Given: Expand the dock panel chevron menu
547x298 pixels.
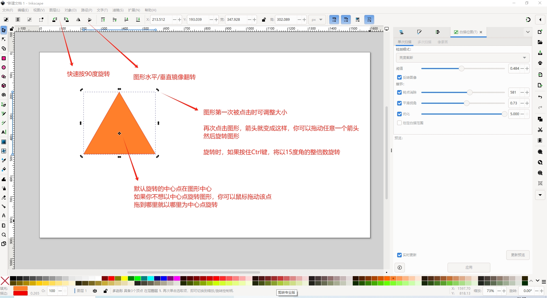Looking at the screenshot, I should [528, 32].
